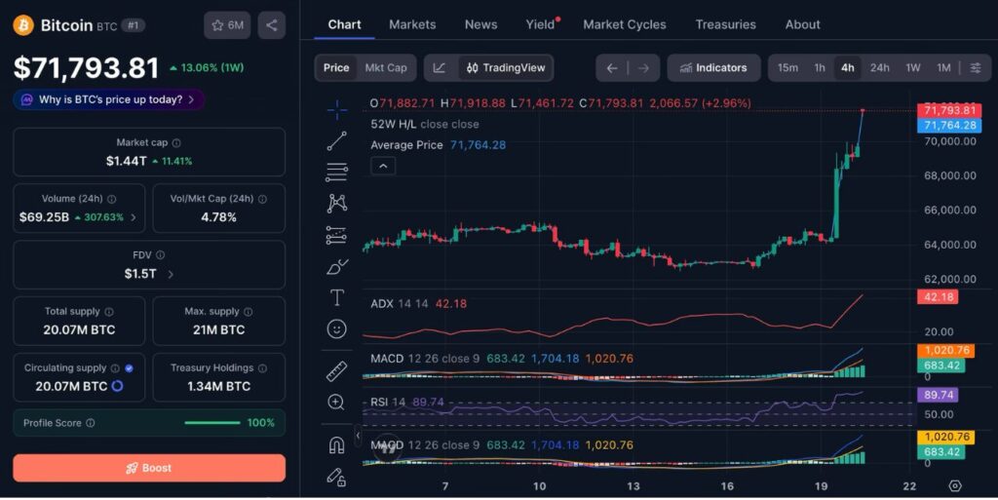
Task: Select the trend line drawing tool
Action: [336, 140]
